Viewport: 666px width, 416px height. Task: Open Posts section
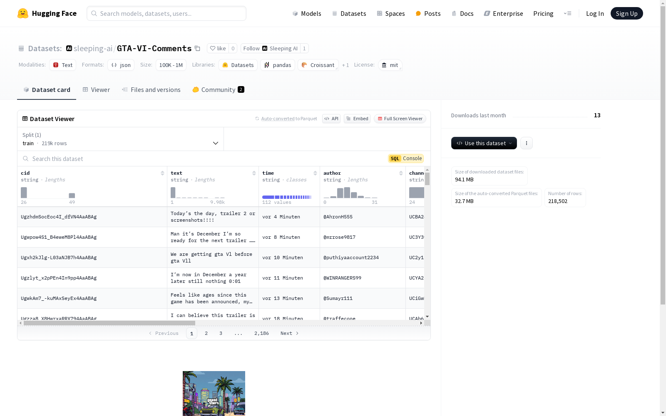coord(428,13)
